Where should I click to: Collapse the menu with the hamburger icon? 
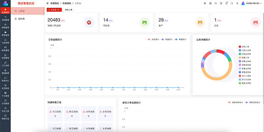pyautogui.click(x=48, y=3)
